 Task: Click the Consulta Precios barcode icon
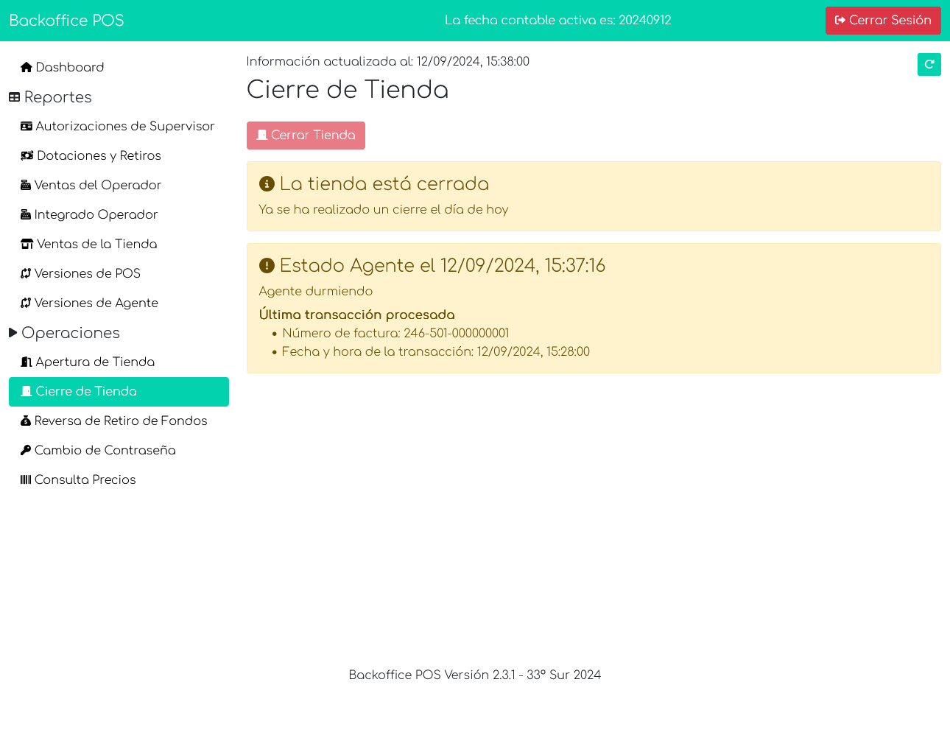pos(26,479)
